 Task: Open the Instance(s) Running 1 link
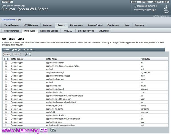(147, 6)
